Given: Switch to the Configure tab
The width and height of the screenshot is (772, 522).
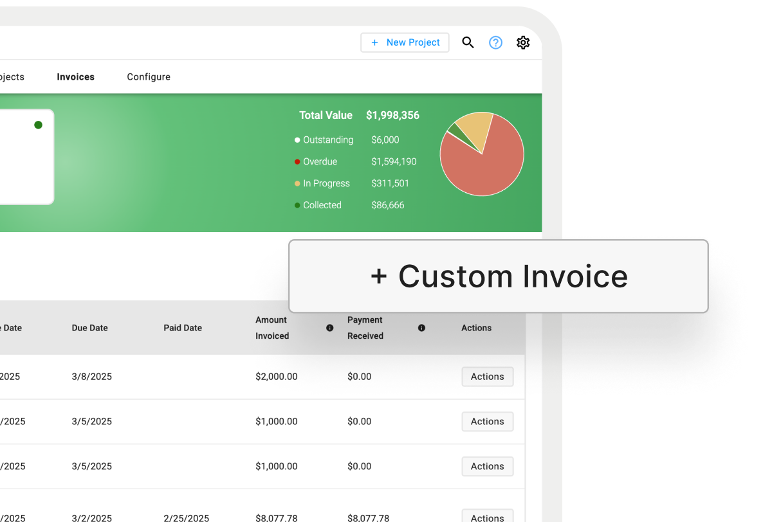Looking at the screenshot, I should click(149, 76).
